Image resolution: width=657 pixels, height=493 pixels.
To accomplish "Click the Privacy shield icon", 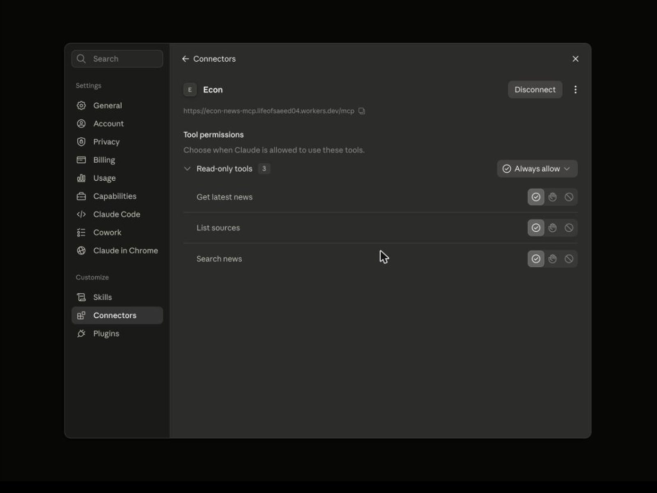I will pyautogui.click(x=81, y=142).
